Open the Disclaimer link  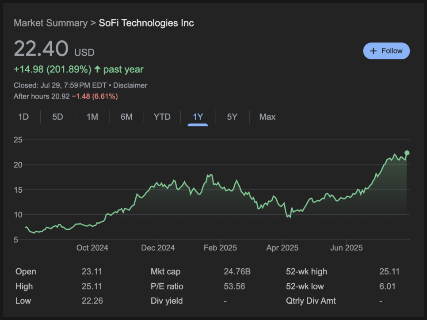130,85
